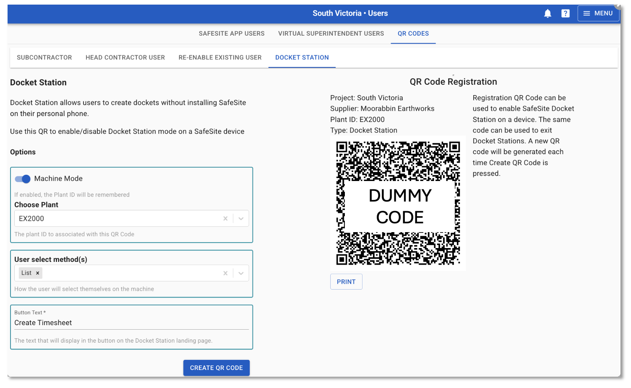Image resolution: width=631 pixels, height=388 pixels.
Task: Remove the List chip from select methods
Action: (38, 273)
